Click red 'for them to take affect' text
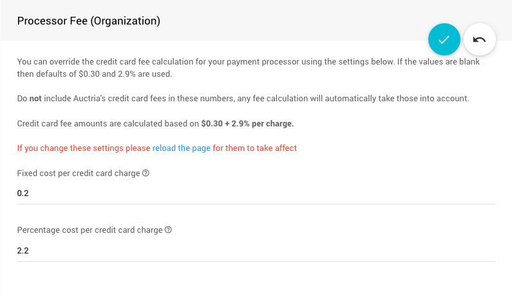Screen dimensions: 512x296 click(x=255, y=148)
